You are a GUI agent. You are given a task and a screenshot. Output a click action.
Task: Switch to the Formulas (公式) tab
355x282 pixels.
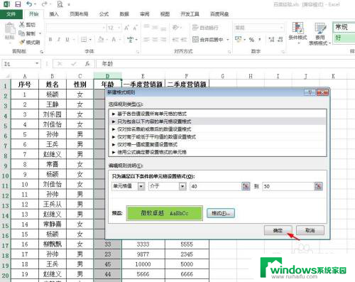pyautogui.click(x=104, y=14)
